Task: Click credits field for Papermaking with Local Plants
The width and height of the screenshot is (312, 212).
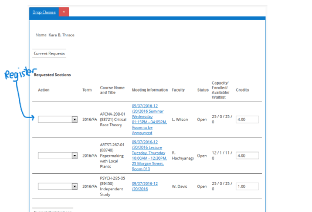Action: 247,156
